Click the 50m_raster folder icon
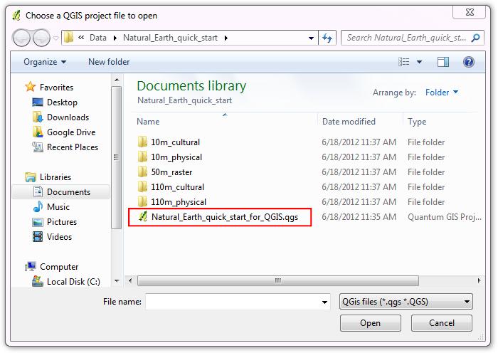This screenshot has width=498, height=353. click(142, 172)
